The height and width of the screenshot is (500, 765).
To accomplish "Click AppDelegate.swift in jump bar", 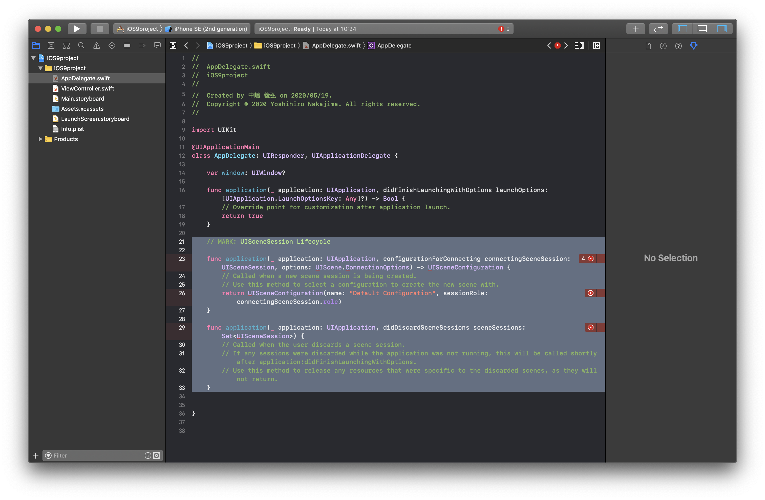I will click(332, 46).
